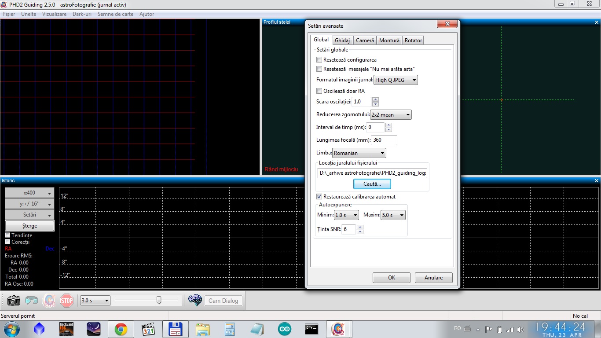Enable Tendințe checkbox in Istoric panel
The image size is (601, 338).
(7, 235)
